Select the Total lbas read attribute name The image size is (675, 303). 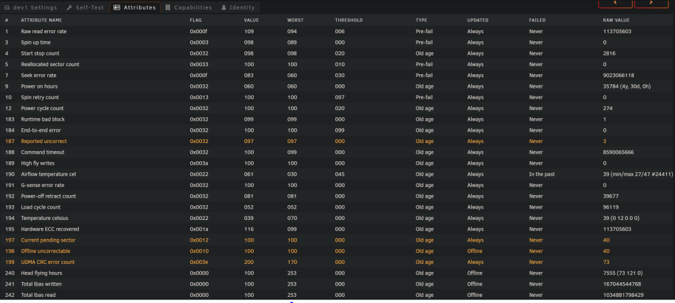point(38,296)
